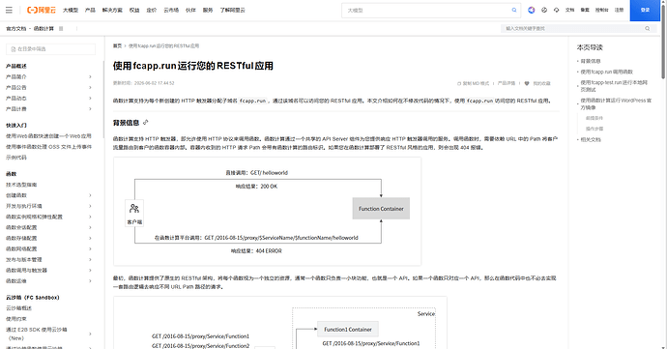Expand 产品计费 in the sidebar
The image size is (667, 349).
(x=90, y=109)
